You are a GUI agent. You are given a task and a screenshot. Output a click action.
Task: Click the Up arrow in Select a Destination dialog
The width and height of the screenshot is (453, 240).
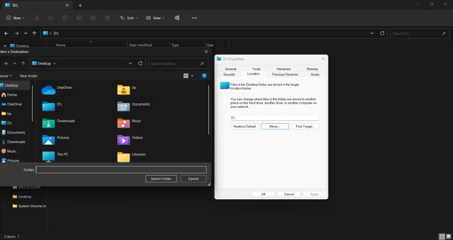(23, 63)
